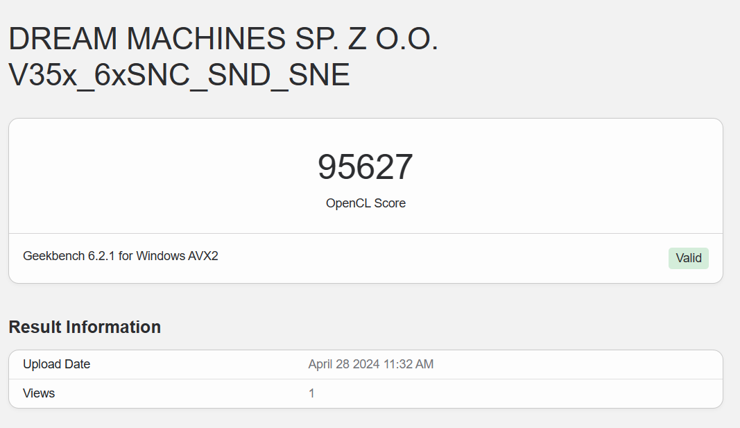Click the 95627 score number
Viewport: 740px width, 428px height.
[365, 167]
